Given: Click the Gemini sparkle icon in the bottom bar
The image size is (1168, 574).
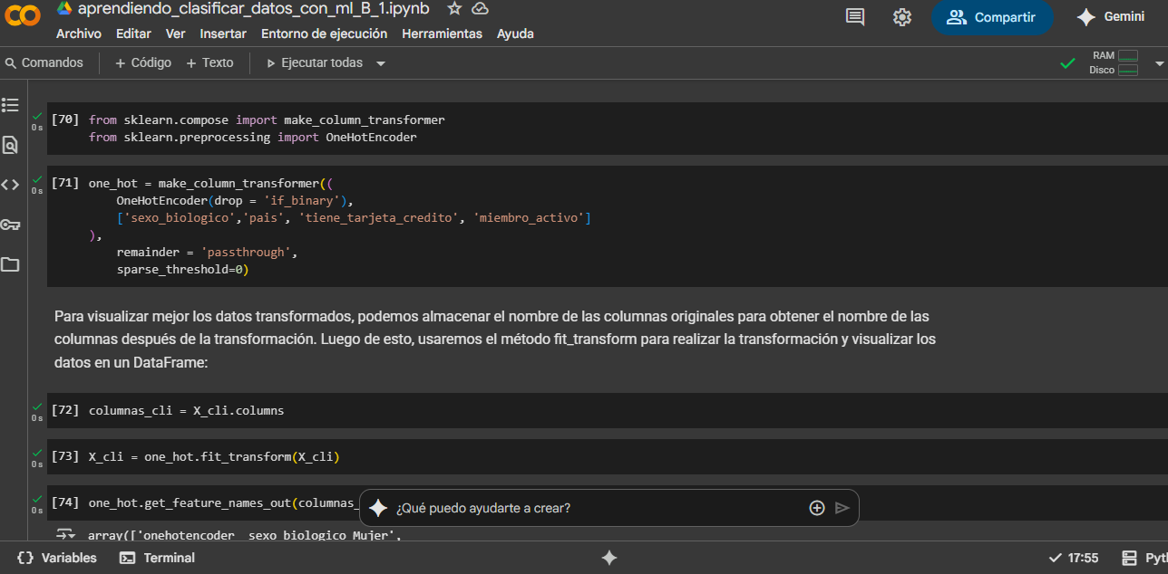Looking at the screenshot, I should click(609, 558).
